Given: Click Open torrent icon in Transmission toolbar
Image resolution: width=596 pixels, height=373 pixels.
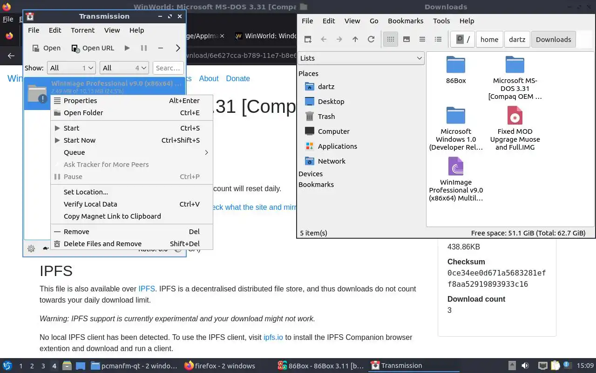Looking at the screenshot, I should [x=46, y=48].
